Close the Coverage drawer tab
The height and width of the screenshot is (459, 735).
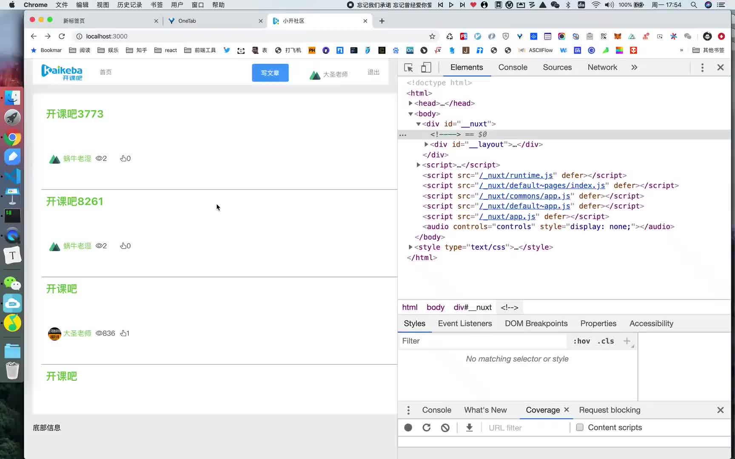coord(566,410)
